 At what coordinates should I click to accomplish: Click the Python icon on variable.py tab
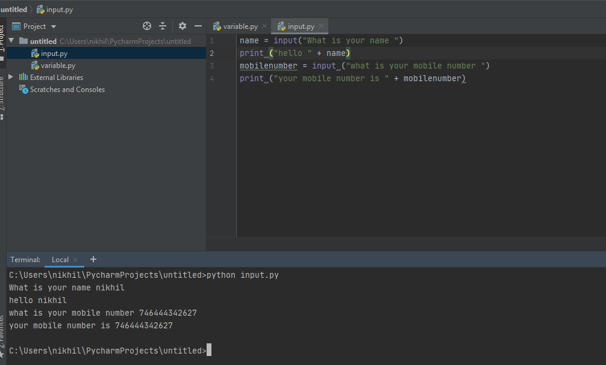[217, 26]
